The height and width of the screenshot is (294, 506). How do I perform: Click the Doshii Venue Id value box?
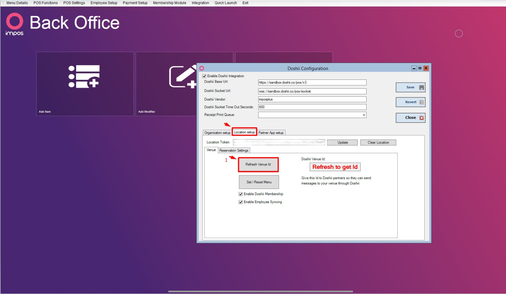pos(335,167)
